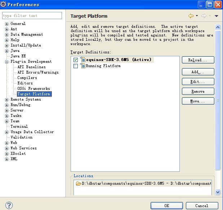Viewport: 223px width, 210px height.
Task: Expand the Data Management node
Action: click(x=6, y=35)
